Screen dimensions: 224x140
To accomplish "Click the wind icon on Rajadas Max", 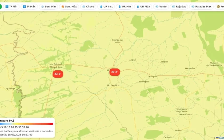I will (x=193, y=7).
